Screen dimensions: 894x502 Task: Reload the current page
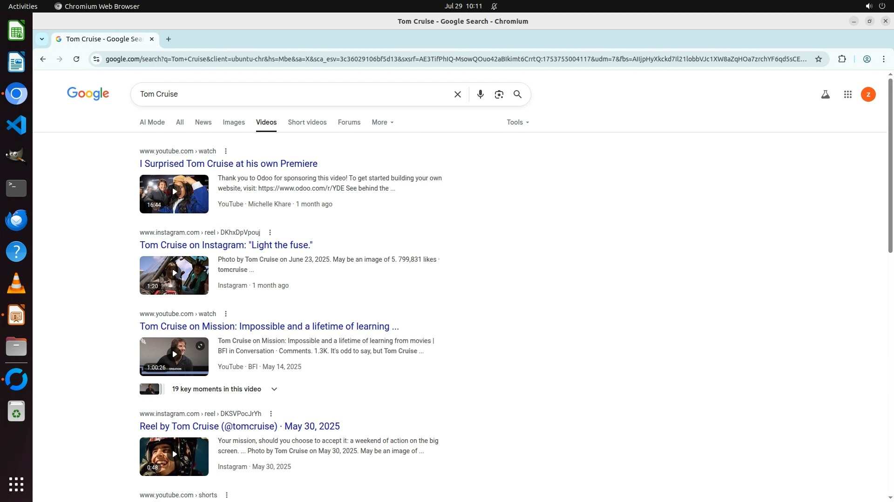[76, 59]
